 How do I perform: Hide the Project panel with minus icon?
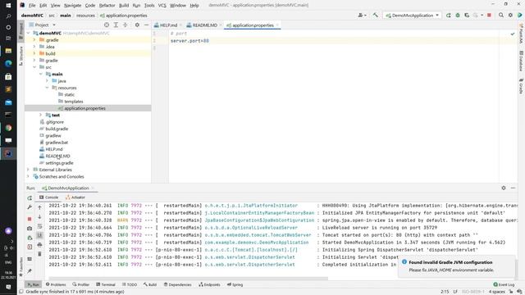[146, 25]
